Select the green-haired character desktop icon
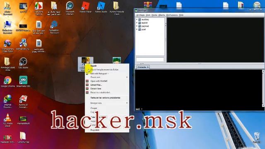The width and height of the screenshot is (265, 149). point(117,60)
